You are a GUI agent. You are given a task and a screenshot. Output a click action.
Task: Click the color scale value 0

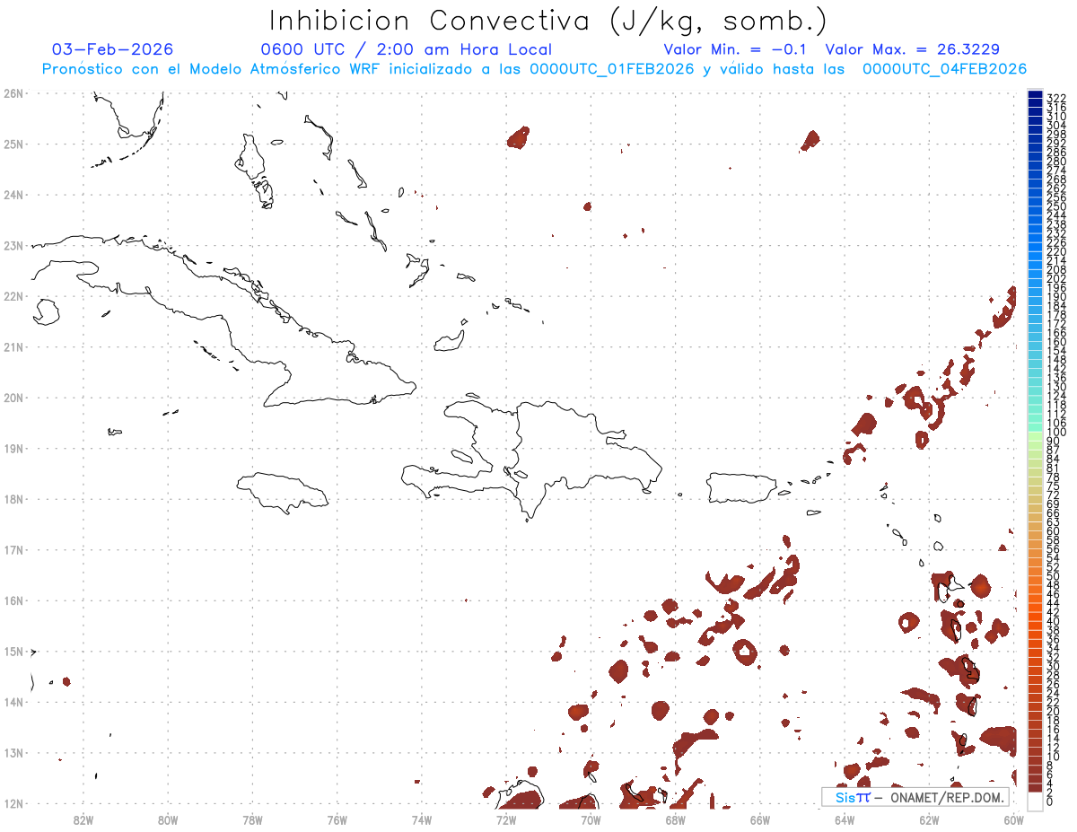point(1051,801)
